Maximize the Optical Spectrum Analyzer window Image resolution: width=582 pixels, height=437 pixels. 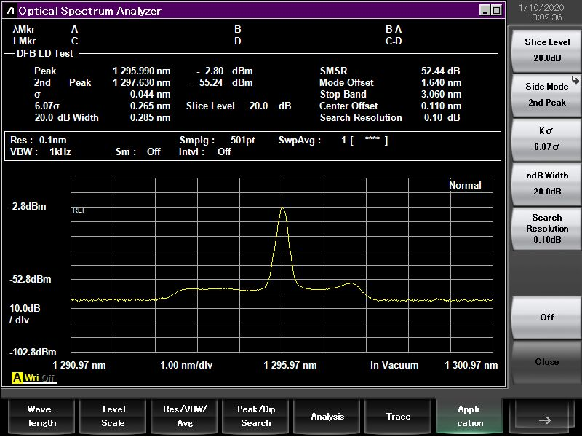[x=496, y=10]
